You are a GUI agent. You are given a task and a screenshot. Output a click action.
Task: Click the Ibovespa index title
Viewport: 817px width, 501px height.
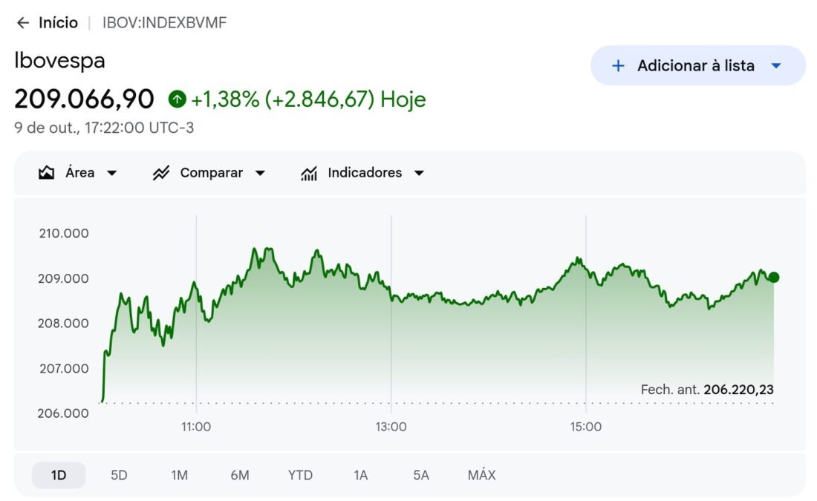click(x=59, y=60)
